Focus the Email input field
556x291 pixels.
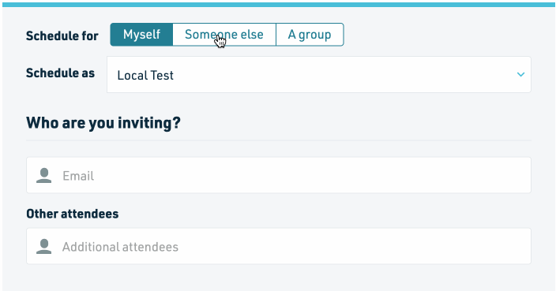(279, 175)
